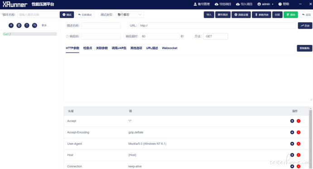
Task: Click the blank document icon in left panel
Action: tap(27, 25)
